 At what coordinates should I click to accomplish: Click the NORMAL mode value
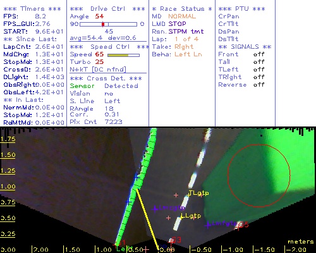click(182, 16)
